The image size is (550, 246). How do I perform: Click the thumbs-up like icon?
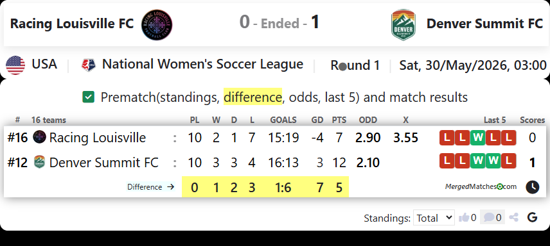click(x=464, y=218)
